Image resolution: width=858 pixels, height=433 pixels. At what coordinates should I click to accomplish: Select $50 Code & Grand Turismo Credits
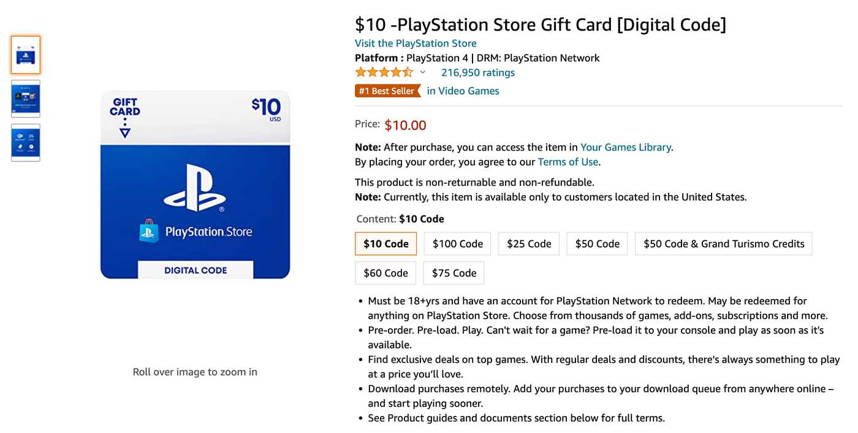tap(723, 243)
